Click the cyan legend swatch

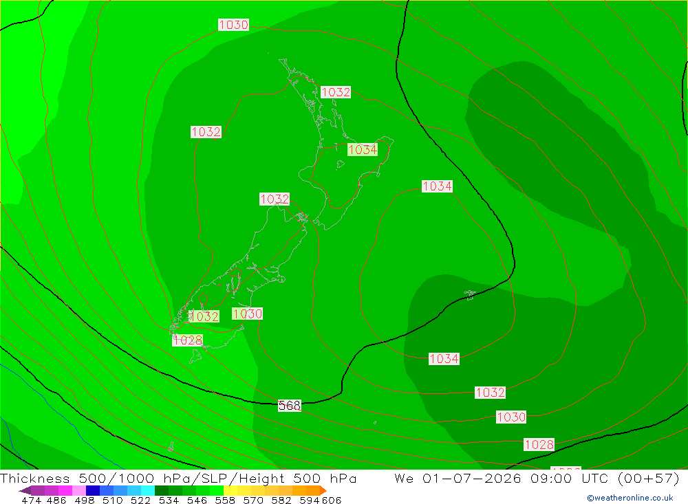point(148,490)
